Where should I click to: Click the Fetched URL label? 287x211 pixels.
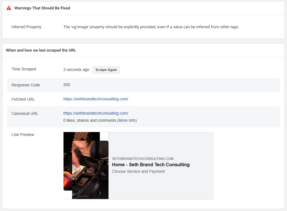click(x=23, y=99)
